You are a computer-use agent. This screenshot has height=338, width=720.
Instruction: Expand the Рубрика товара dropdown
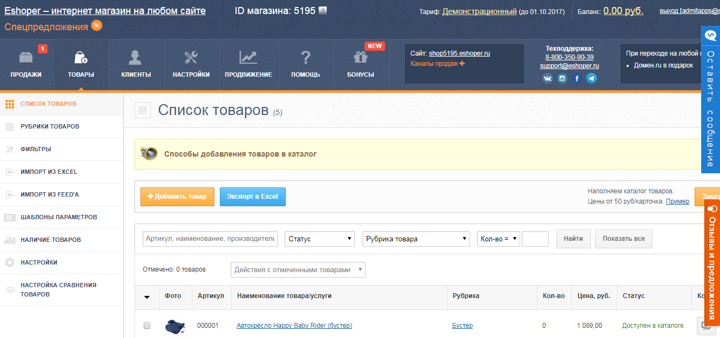click(416, 239)
